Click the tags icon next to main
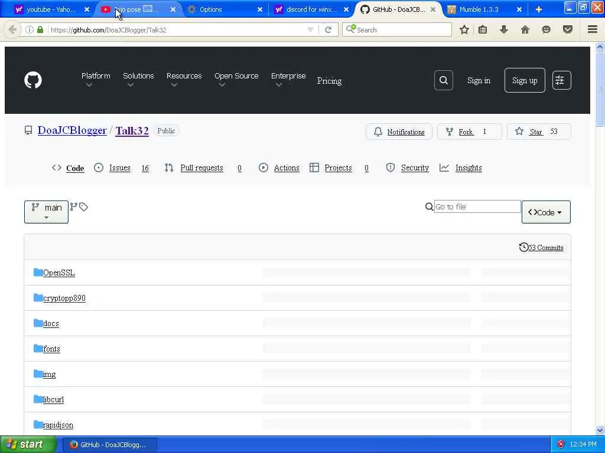Screen dimensions: 605x453 pyautogui.click(x=83, y=207)
